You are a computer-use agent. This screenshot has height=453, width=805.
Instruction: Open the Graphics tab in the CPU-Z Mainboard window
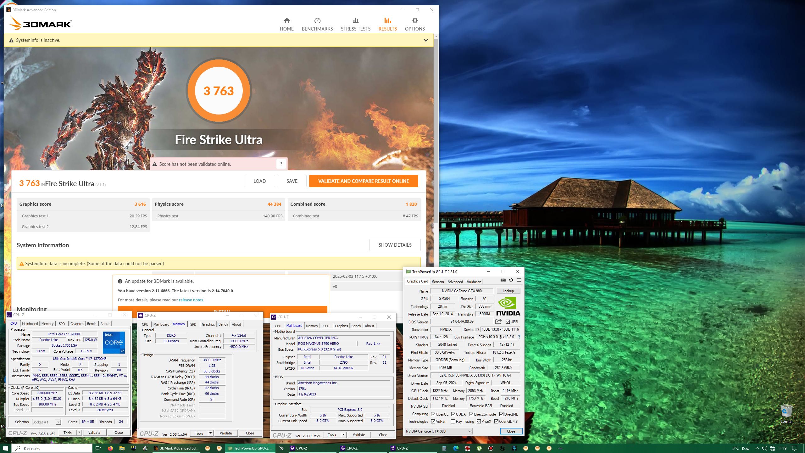coord(341,326)
